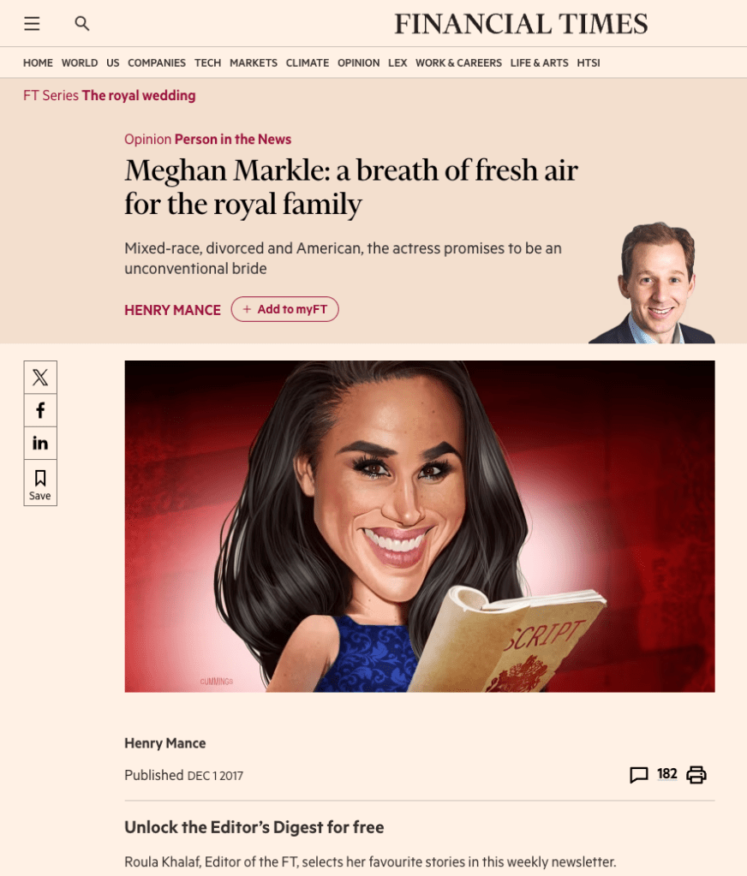Open the Climate section
The height and width of the screenshot is (876, 747).
[x=308, y=63]
